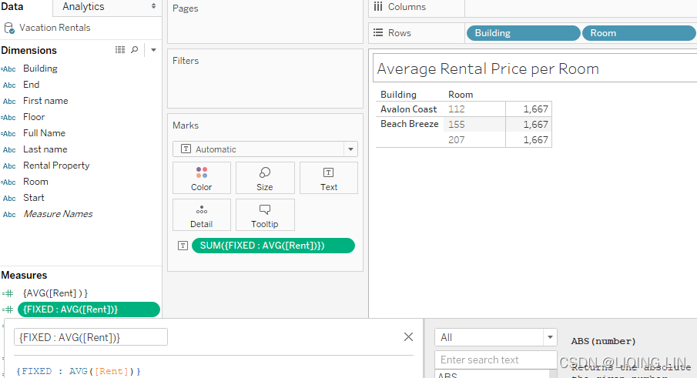
Task: Click the Average Rental Price per Room title
Action: click(x=488, y=69)
